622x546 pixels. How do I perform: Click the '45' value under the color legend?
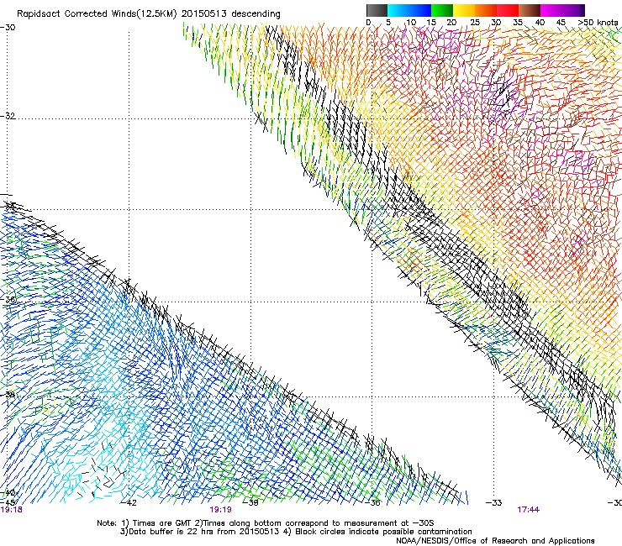[561, 23]
